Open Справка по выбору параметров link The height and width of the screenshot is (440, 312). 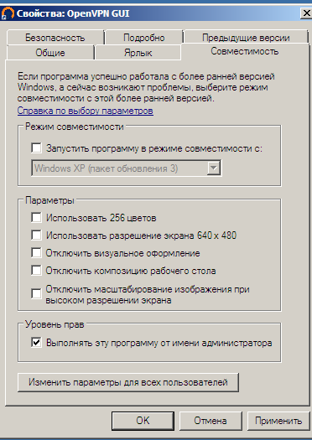[86, 111]
